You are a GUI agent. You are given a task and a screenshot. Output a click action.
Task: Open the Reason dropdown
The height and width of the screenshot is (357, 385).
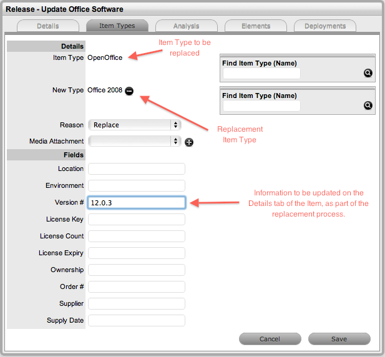135,125
